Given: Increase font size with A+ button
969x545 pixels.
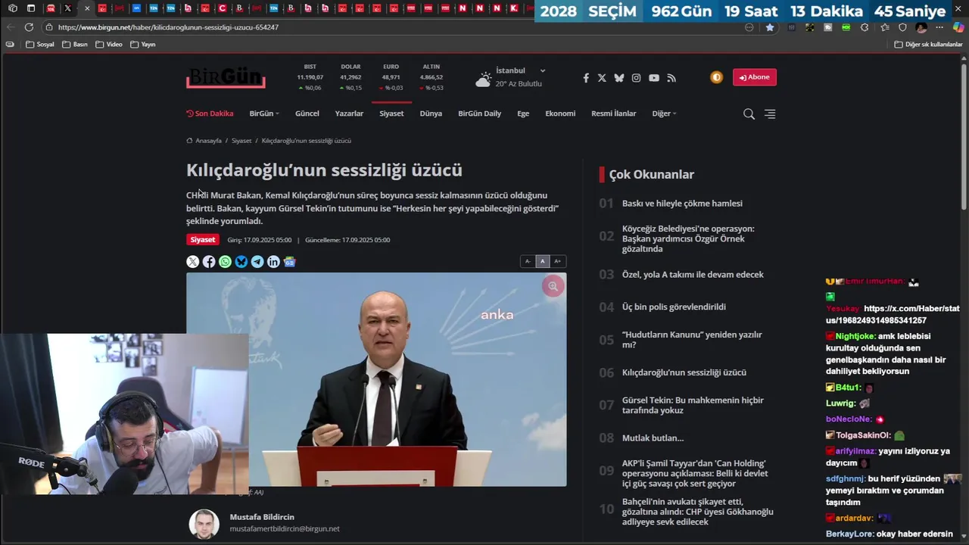Looking at the screenshot, I should coord(558,261).
